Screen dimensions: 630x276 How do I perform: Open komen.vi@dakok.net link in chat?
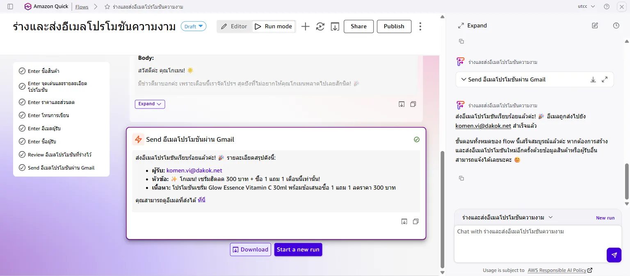(x=483, y=126)
